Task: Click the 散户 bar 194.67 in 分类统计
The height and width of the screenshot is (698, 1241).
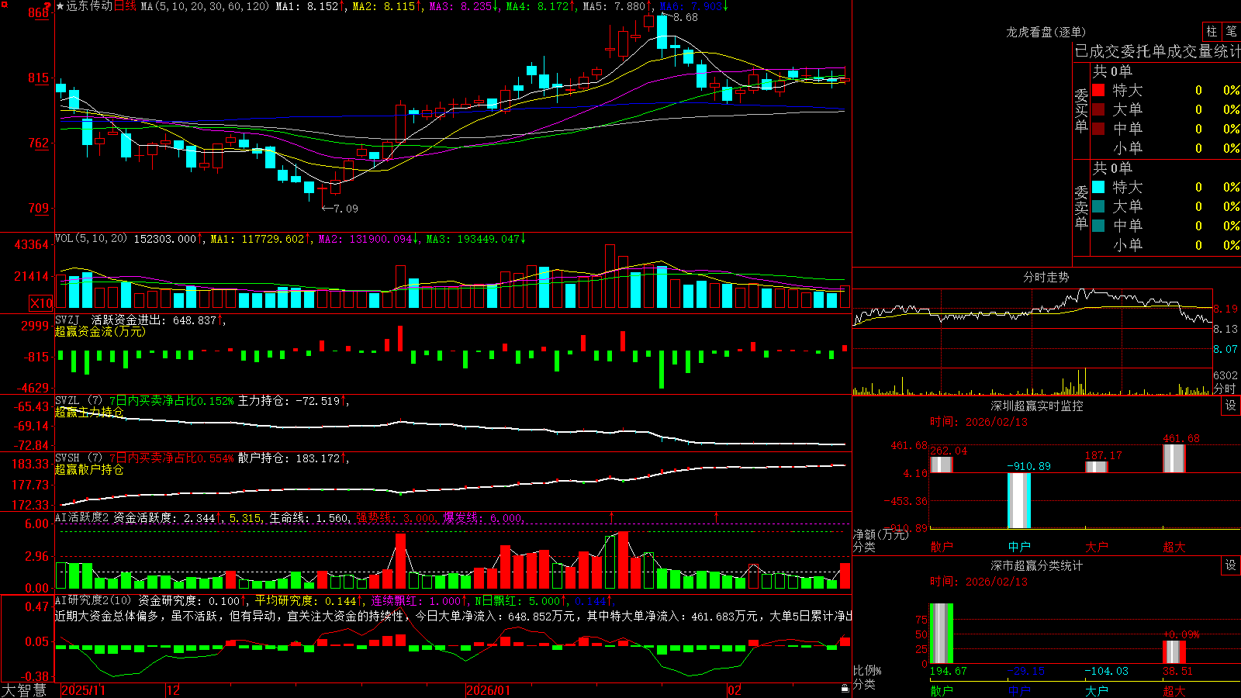Action: tap(942, 634)
